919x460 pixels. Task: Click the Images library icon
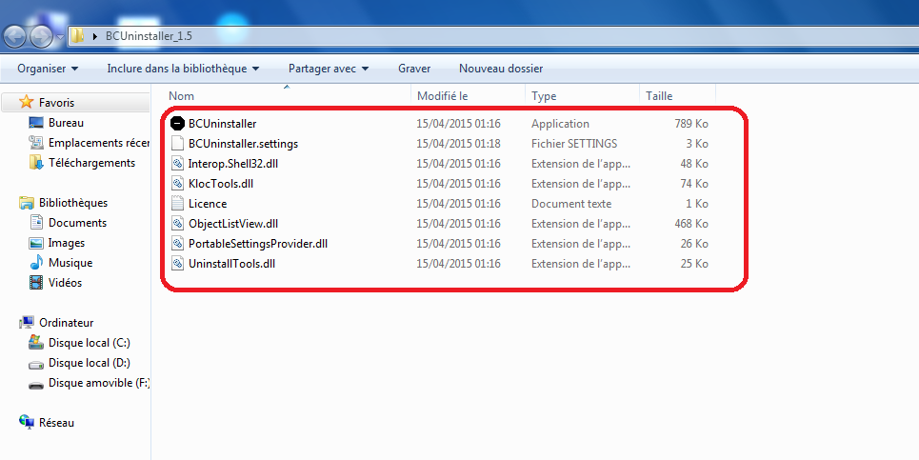click(36, 243)
